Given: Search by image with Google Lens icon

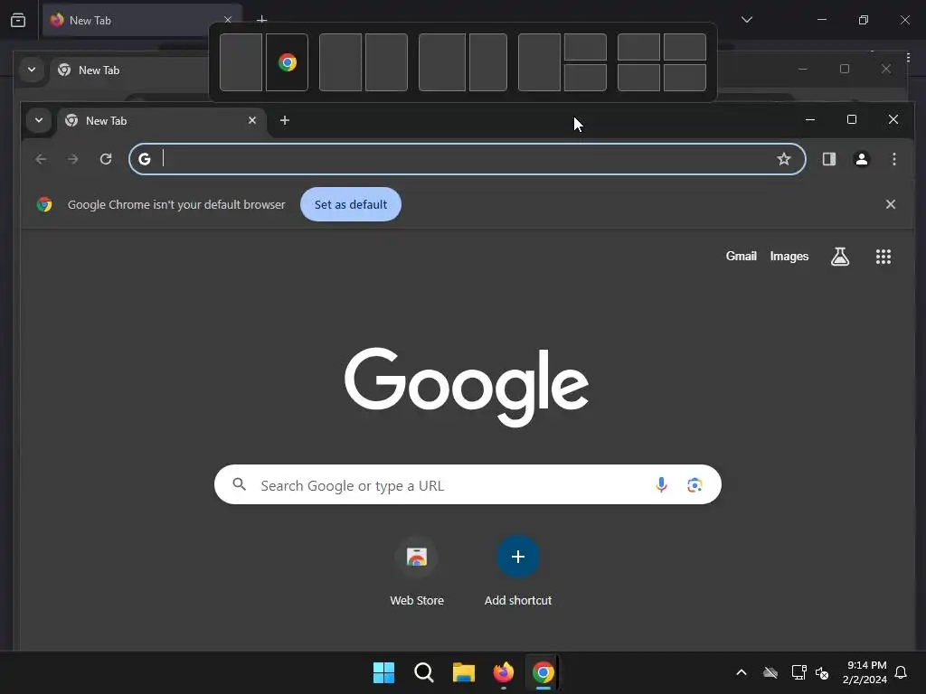Looking at the screenshot, I should 694,484.
